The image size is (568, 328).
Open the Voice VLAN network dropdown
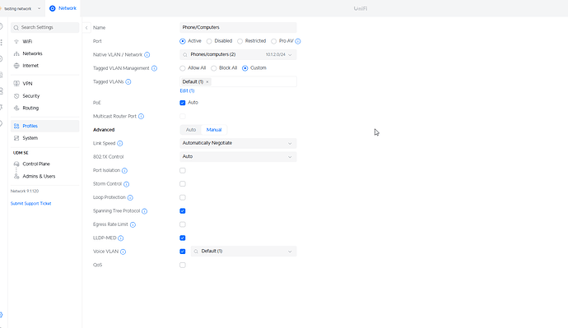click(x=244, y=252)
